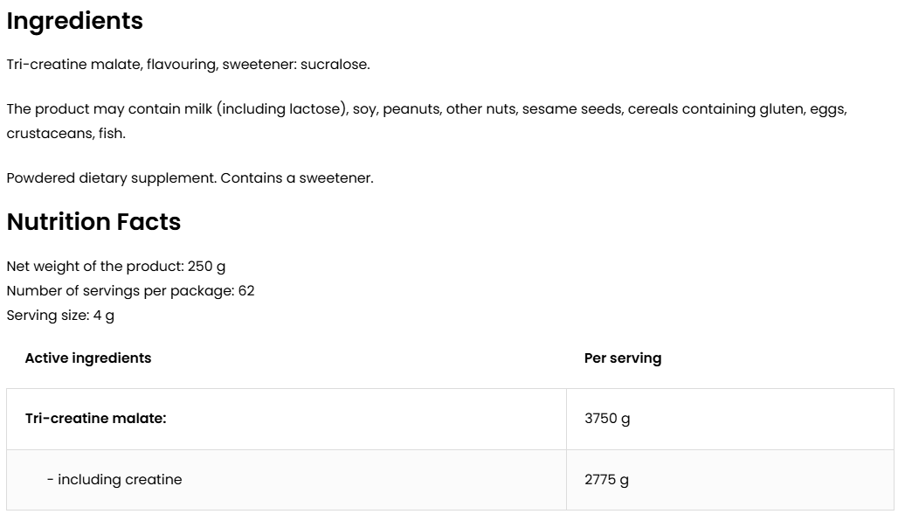This screenshot has width=898, height=514.
Task: Click the word 'sucralose' in ingredients
Action: click(335, 65)
